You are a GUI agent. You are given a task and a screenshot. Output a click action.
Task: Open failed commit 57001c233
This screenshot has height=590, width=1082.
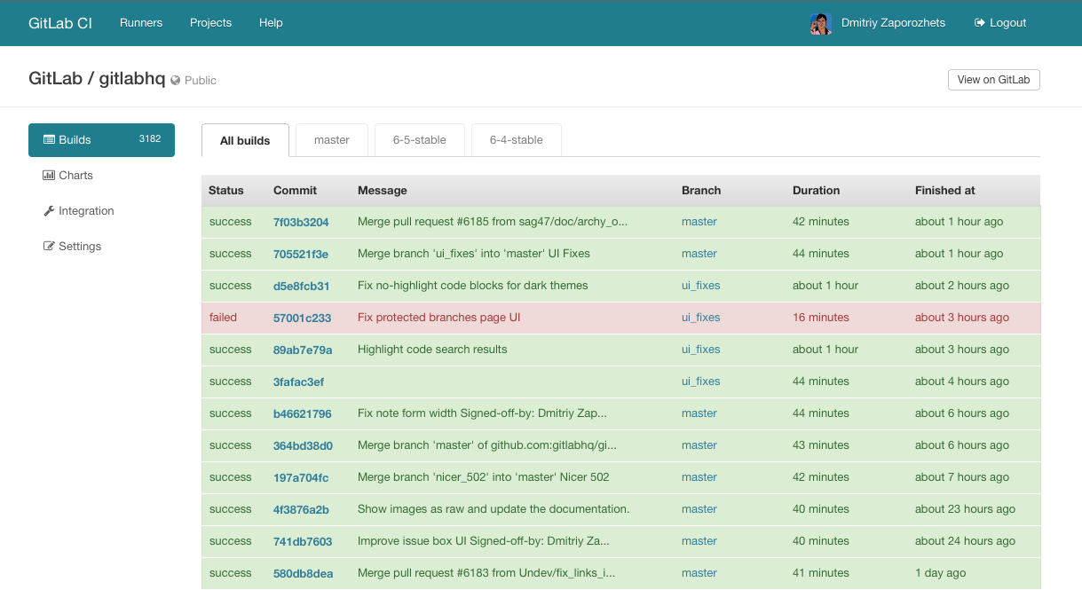point(302,318)
